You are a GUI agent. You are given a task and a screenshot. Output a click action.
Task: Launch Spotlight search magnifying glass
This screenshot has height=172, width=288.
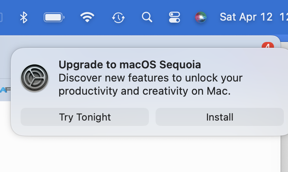pyautogui.click(x=147, y=17)
